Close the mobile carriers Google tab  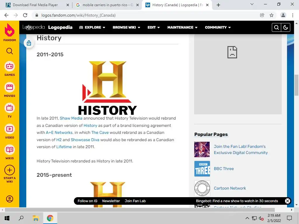point(138,5)
